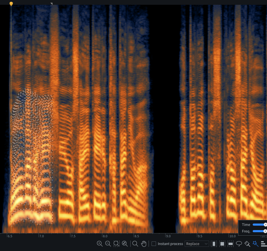This screenshot has height=251, width=267.
Task: Zoom to the current selection
Action: coord(116,244)
